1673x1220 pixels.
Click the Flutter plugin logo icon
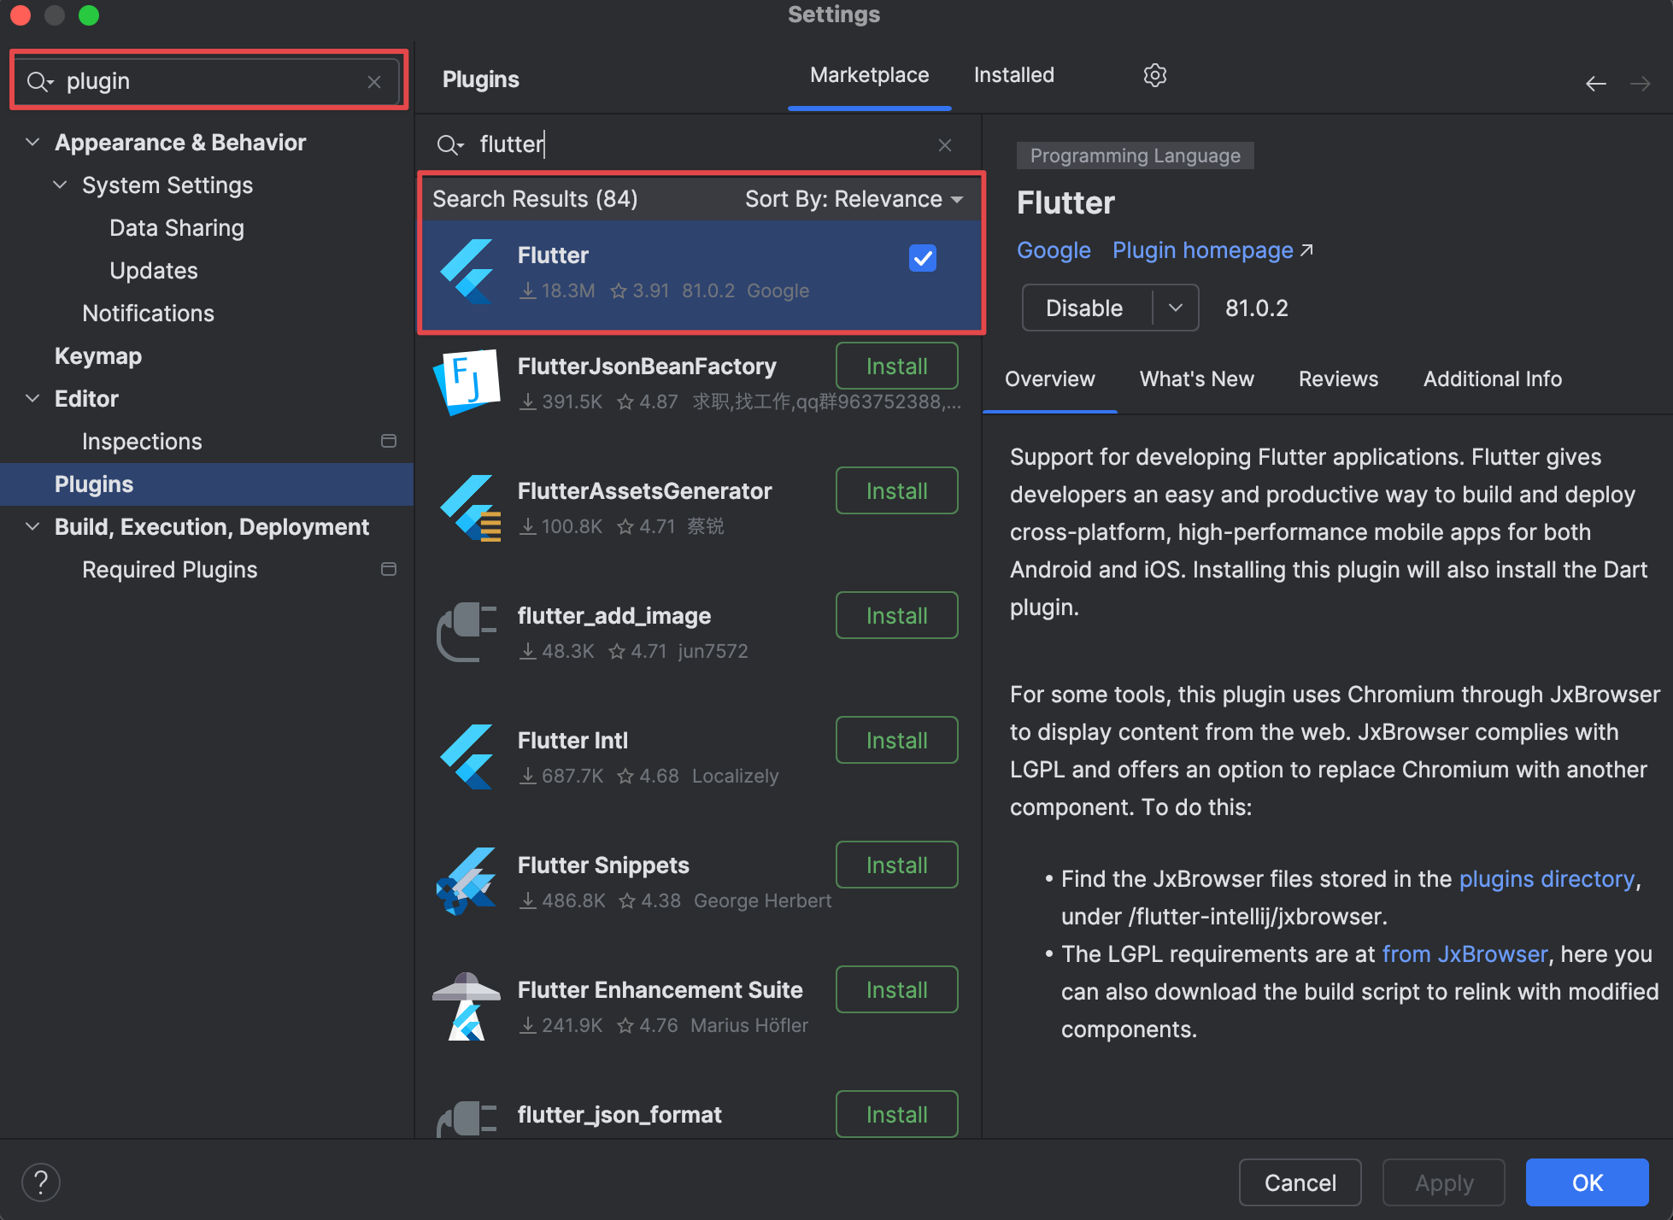pos(467,272)
